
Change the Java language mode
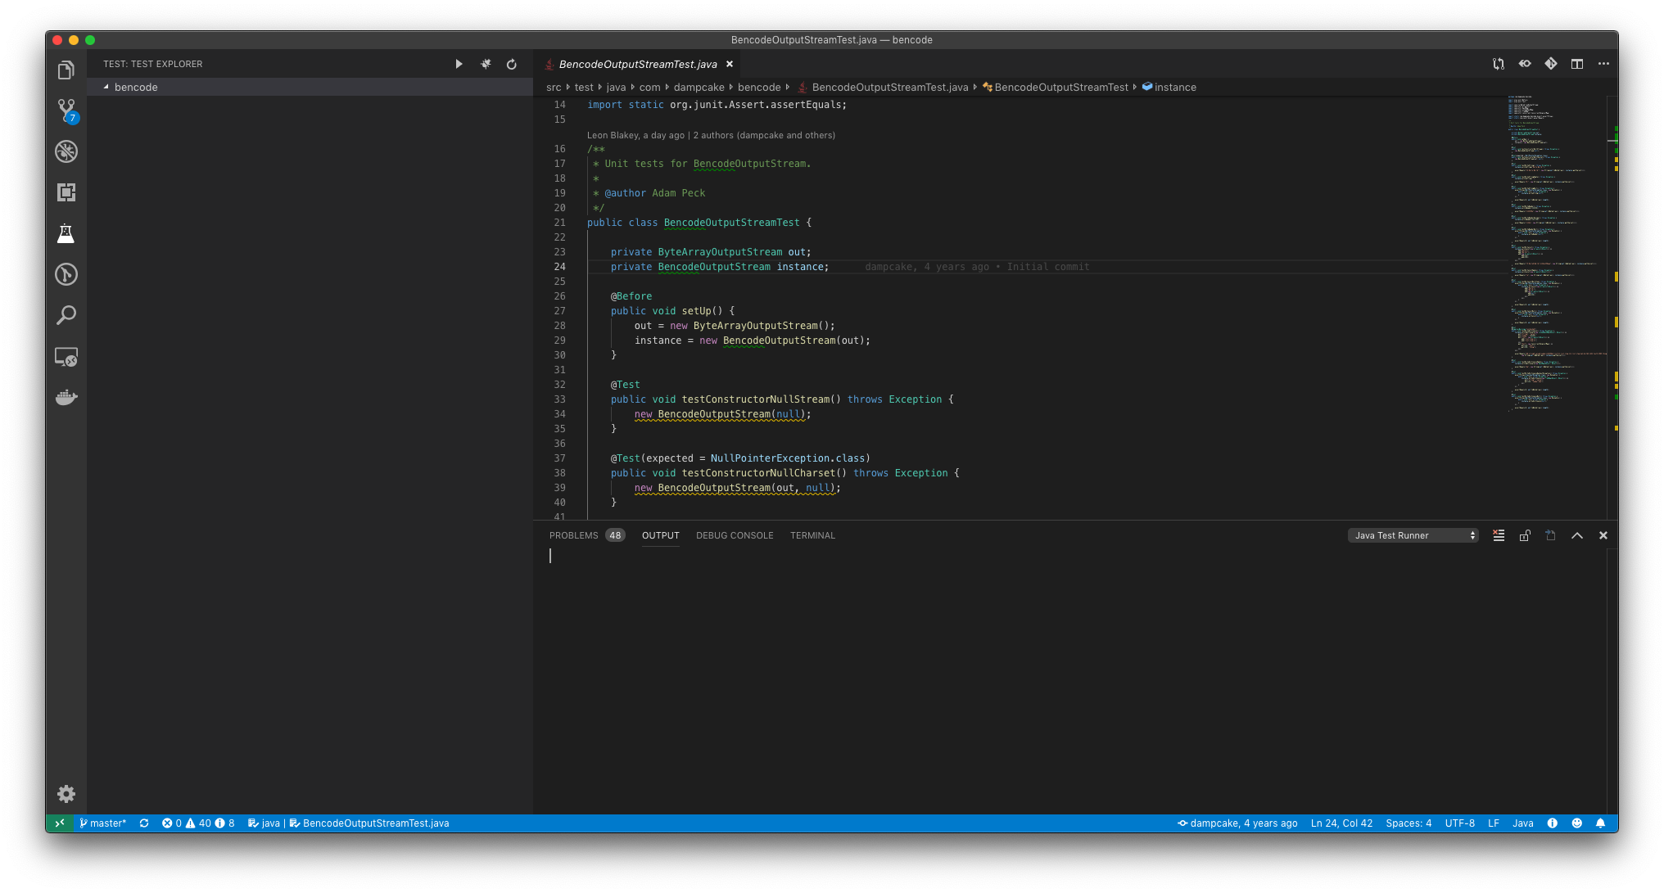[1522, 823]
